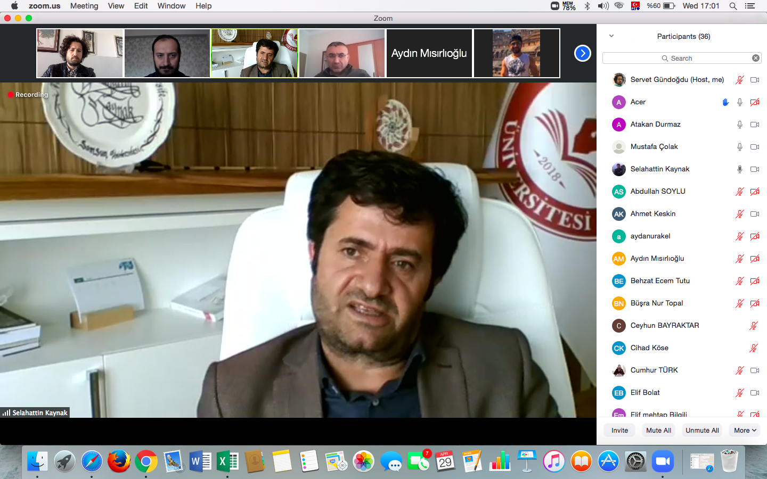767x479 pixels.
Task: Open battery status menu showing %60
Action: point(661,6)
